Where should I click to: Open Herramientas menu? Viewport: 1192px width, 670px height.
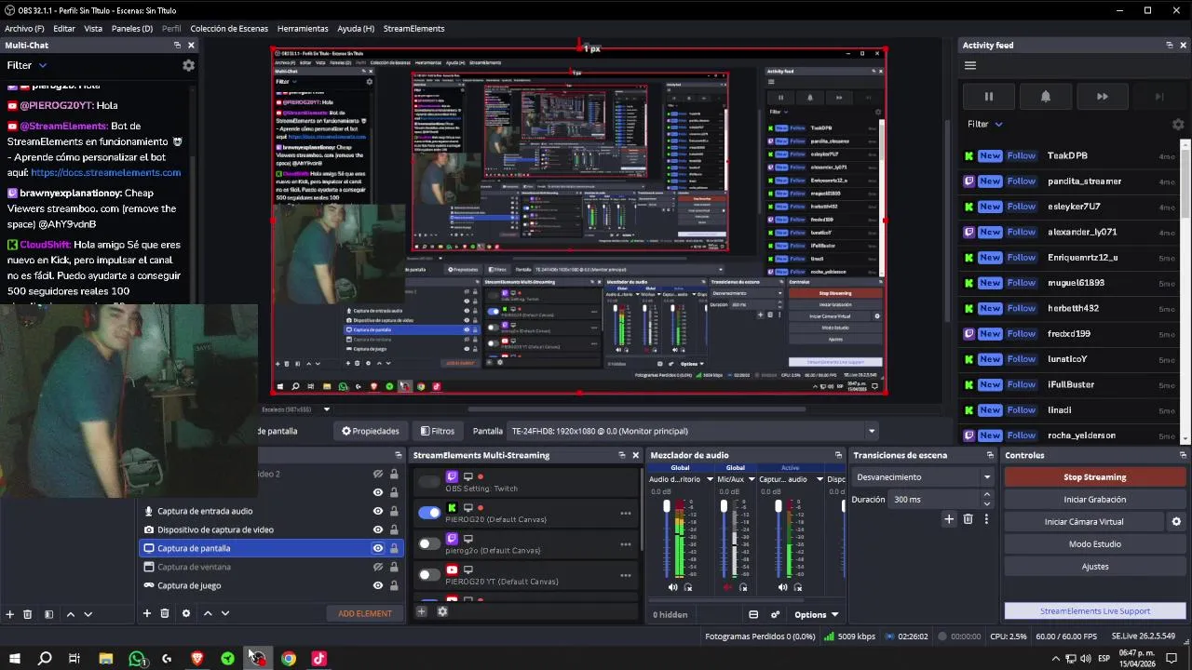point(303,29)
